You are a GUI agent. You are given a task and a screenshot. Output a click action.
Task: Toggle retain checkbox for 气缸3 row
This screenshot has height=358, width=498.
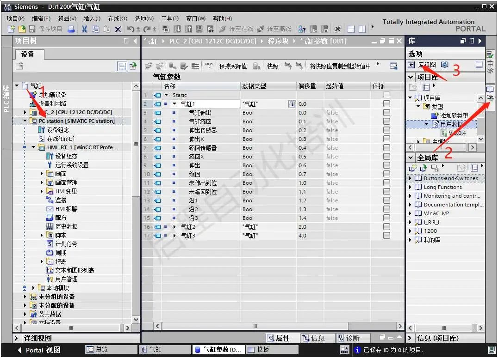pyautogui.click(x=386, y=236)
